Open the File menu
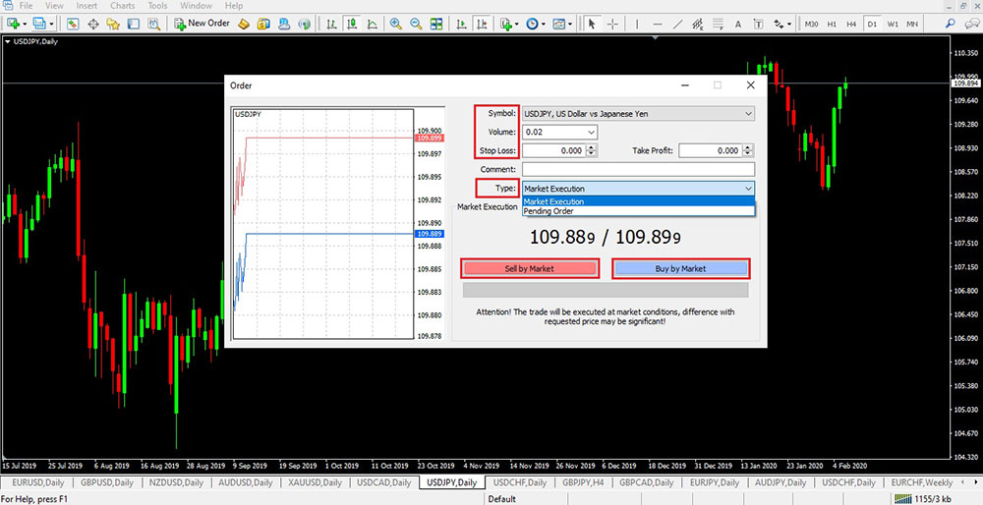 [x=26, y=6]
